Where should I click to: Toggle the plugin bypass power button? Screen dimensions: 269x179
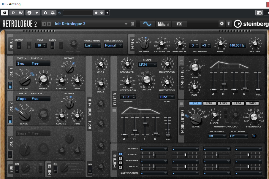point(5,13)
